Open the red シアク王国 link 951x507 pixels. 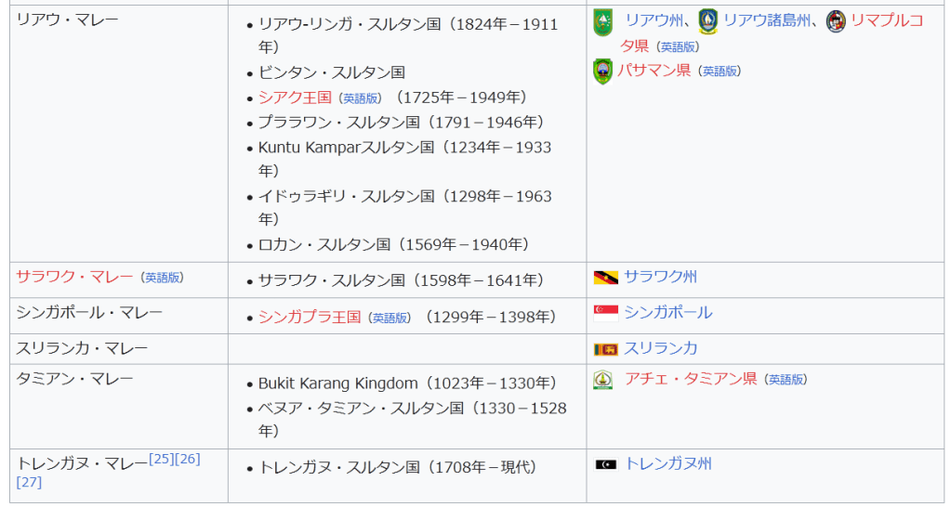[295, 97]
